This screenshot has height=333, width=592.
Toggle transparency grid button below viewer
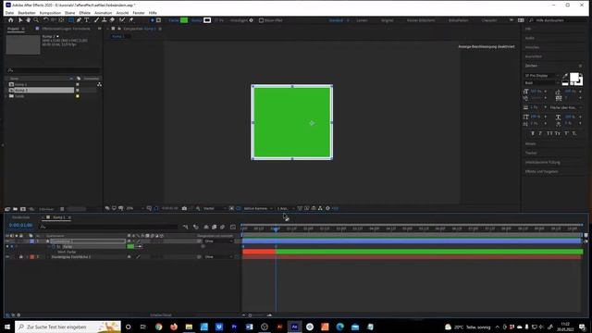pyautogui.click(x=239, y=208)
